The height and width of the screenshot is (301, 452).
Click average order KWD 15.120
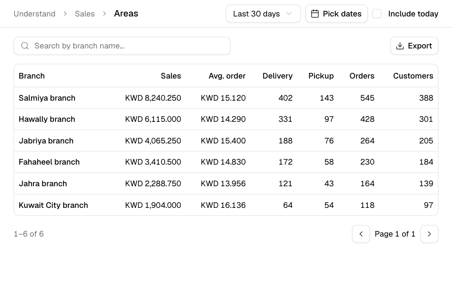(x=223, y=98)
